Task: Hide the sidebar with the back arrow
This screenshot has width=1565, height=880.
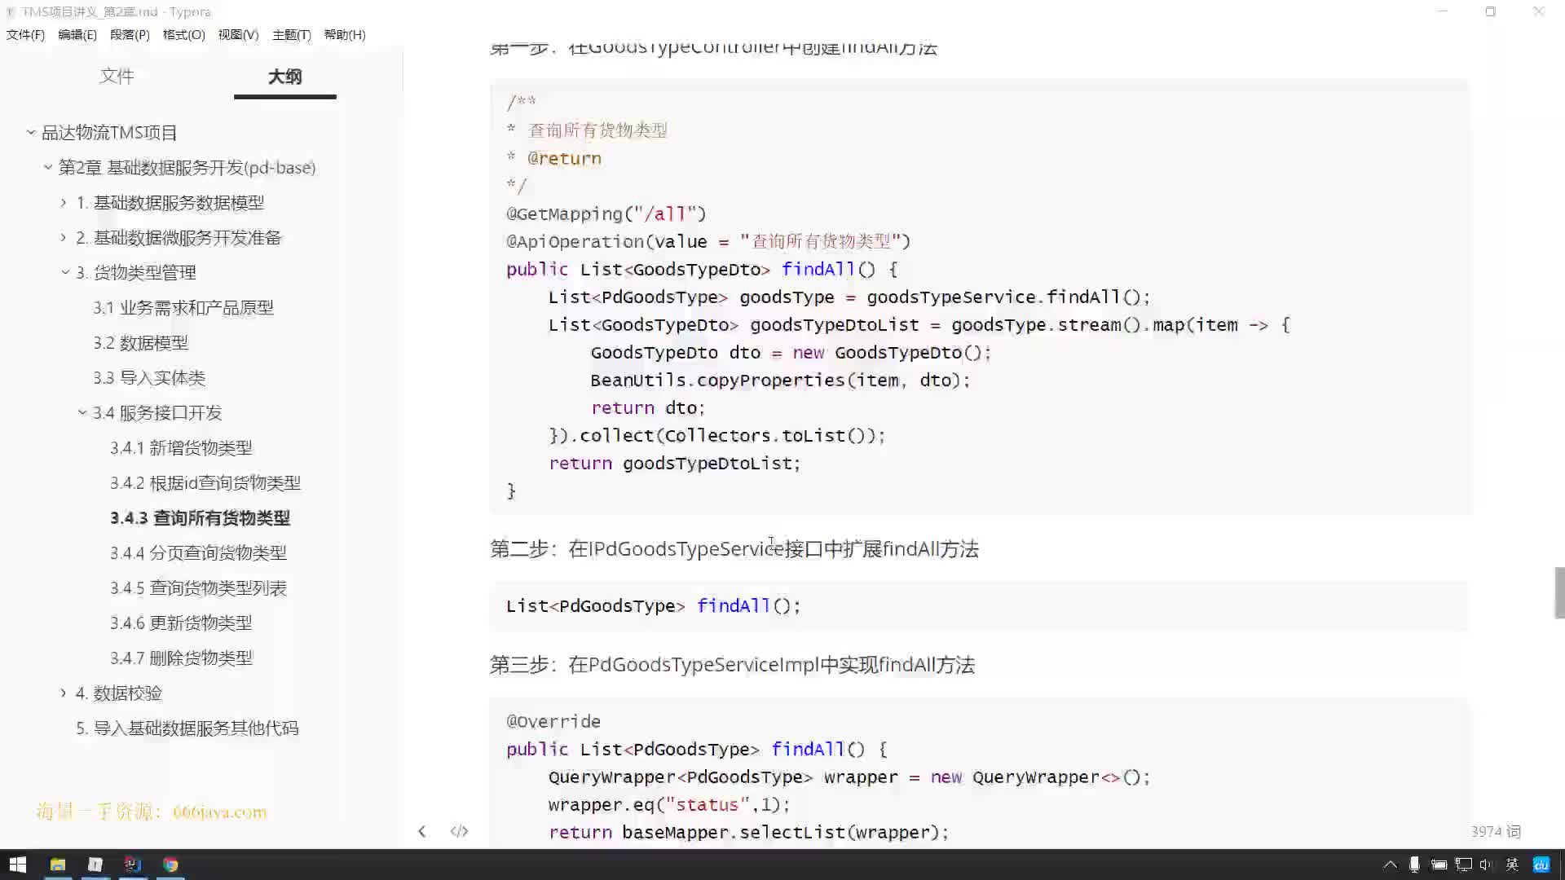Action: pyautogui.click(x=421, y=831)
